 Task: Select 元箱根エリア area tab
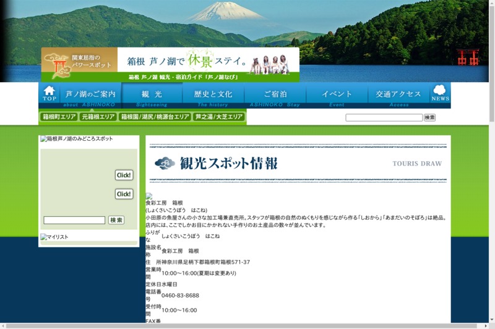click(x=98, y=117)
